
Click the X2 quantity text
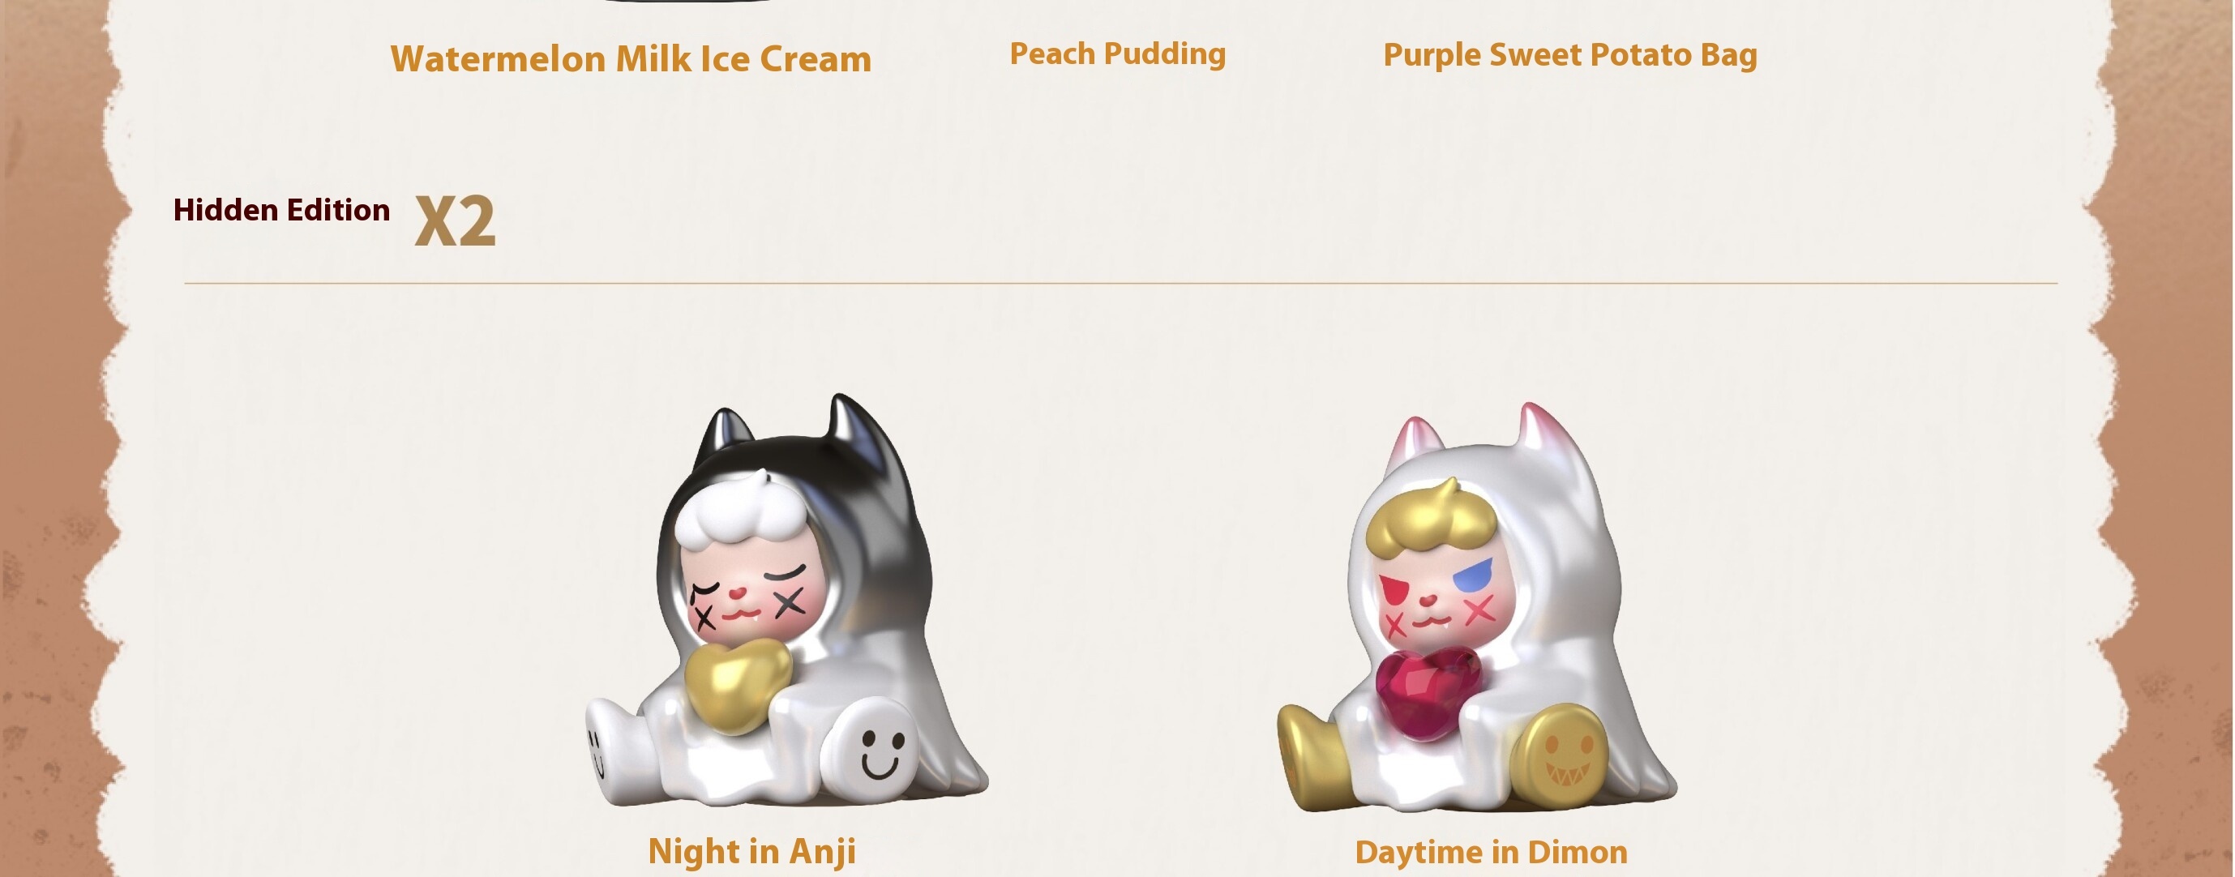click(x=455, y=221)
